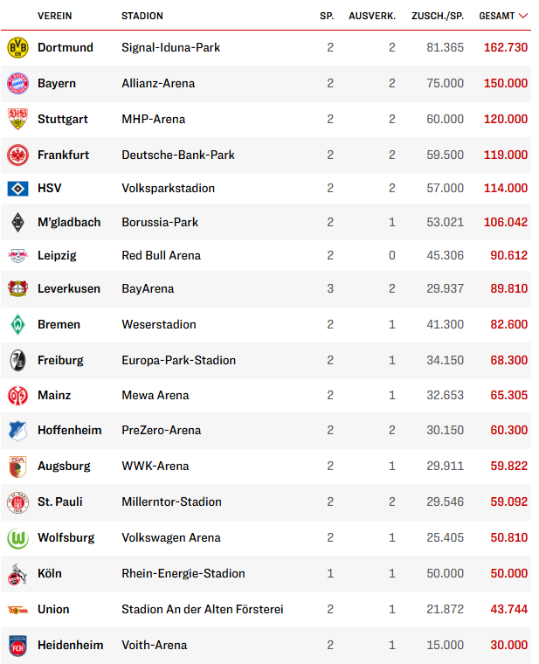Select the Allianz-Arena stadium entry
Screen dimensions: 539x664
tap(158, 83)
